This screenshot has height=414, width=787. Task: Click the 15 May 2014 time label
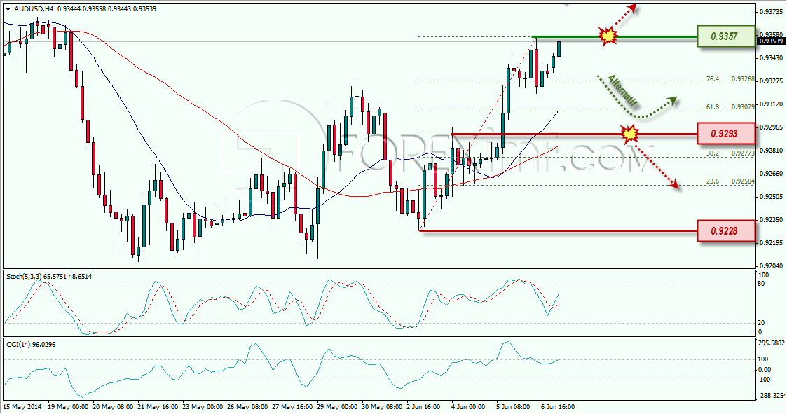22,406
